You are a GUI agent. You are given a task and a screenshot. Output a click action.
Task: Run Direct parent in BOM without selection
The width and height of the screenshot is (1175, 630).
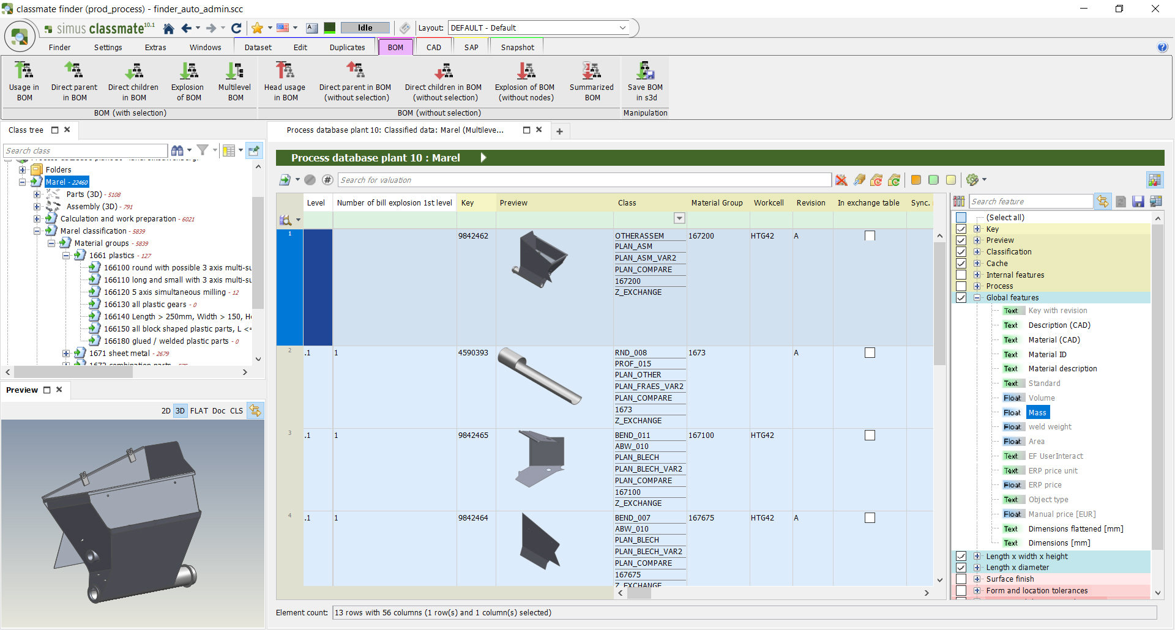pos(356,81)
